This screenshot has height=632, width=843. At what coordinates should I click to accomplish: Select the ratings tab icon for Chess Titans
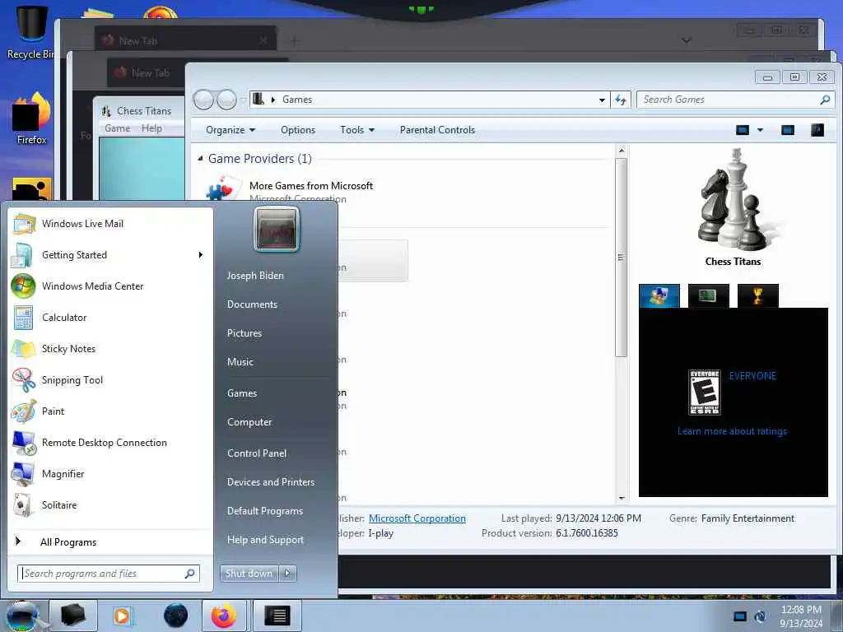coord(659,295)
